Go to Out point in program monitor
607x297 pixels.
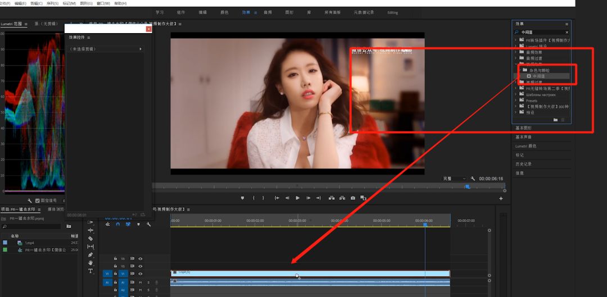(x=319, y=198)
